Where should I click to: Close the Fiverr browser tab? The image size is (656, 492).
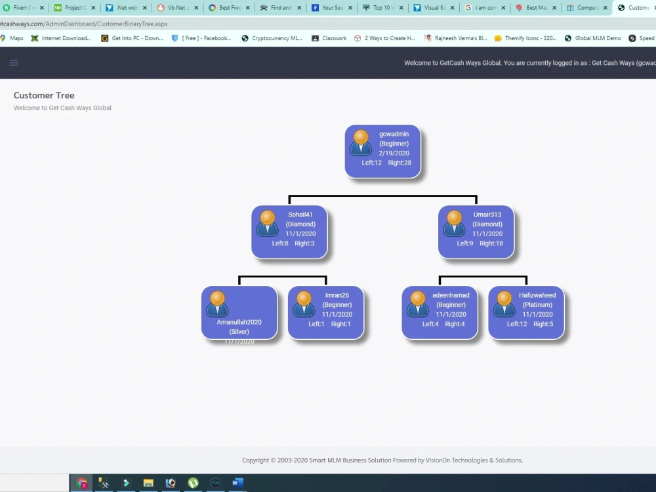click(42, 7)
